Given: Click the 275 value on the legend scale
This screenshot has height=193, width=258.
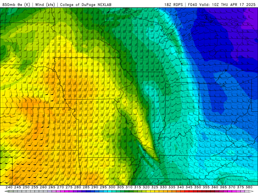Looking at the screenshot, I should [x=69, y=187].
